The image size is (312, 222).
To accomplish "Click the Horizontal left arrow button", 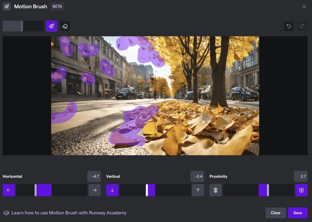I will click(9, 190).
